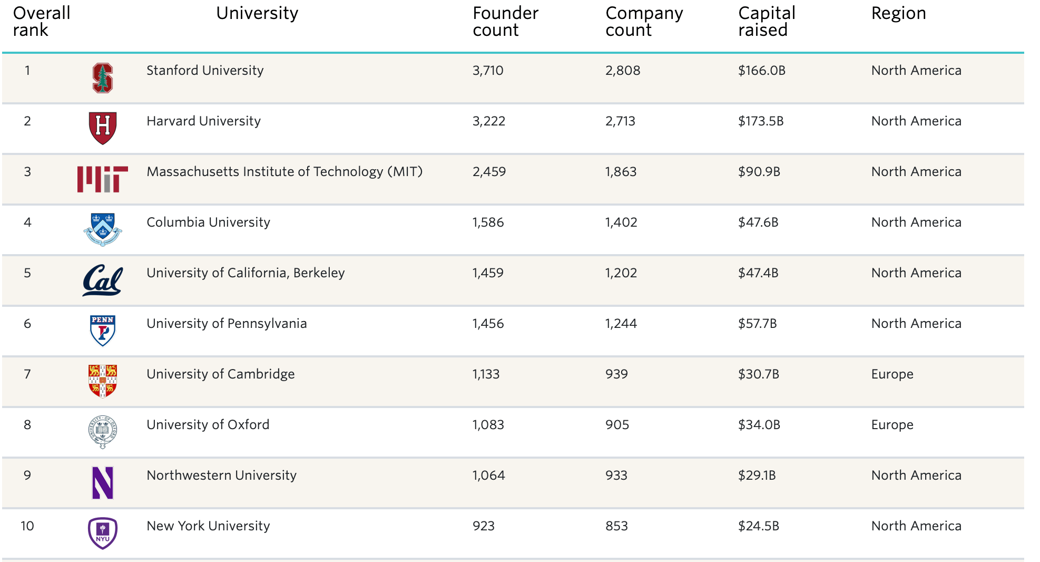
Task: Click the Penn shield logo
Action: click(x=103, y=331)
